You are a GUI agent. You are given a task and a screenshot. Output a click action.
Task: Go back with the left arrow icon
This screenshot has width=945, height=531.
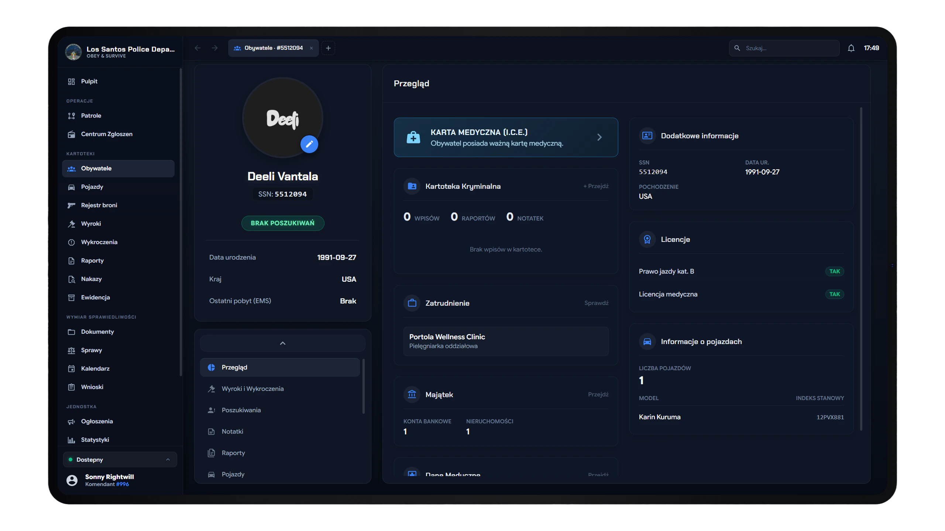[x=197, y=48]
